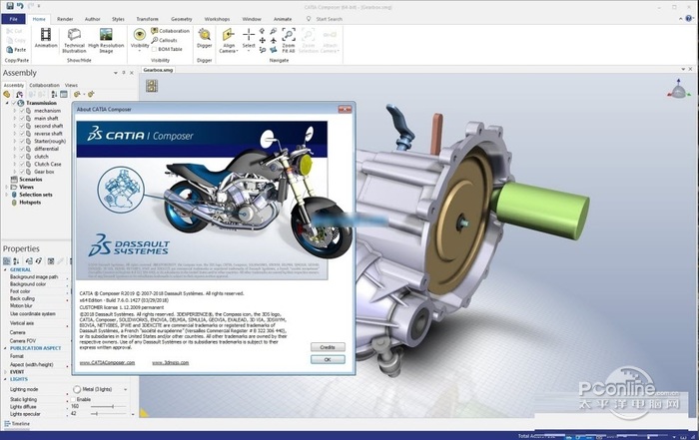
Task: Click the Paste icon in Copy/Paste group
Action: tap(16, 47)
